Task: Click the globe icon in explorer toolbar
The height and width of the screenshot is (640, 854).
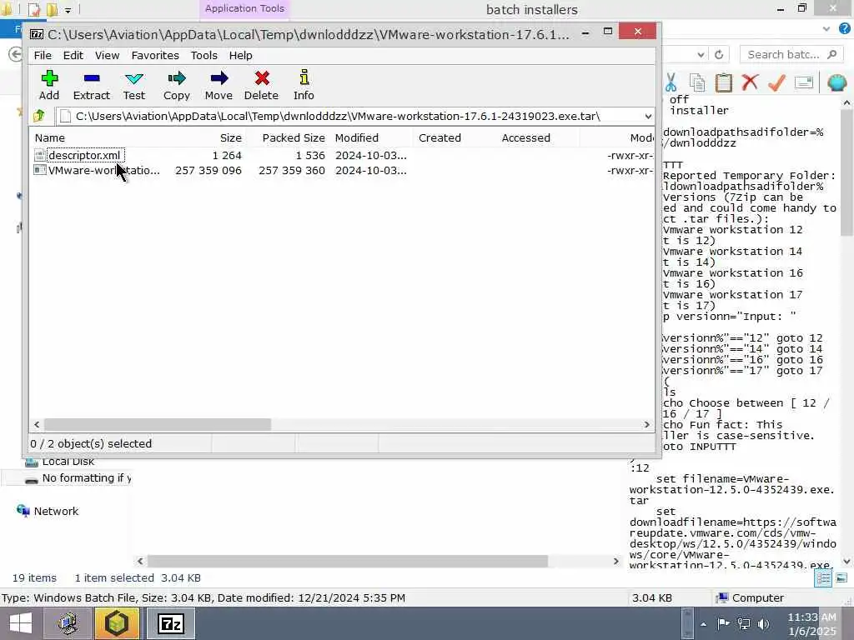Action: point(836,82)
